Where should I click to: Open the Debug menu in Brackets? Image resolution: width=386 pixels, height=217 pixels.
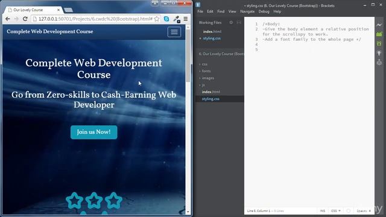pos(264,11)
